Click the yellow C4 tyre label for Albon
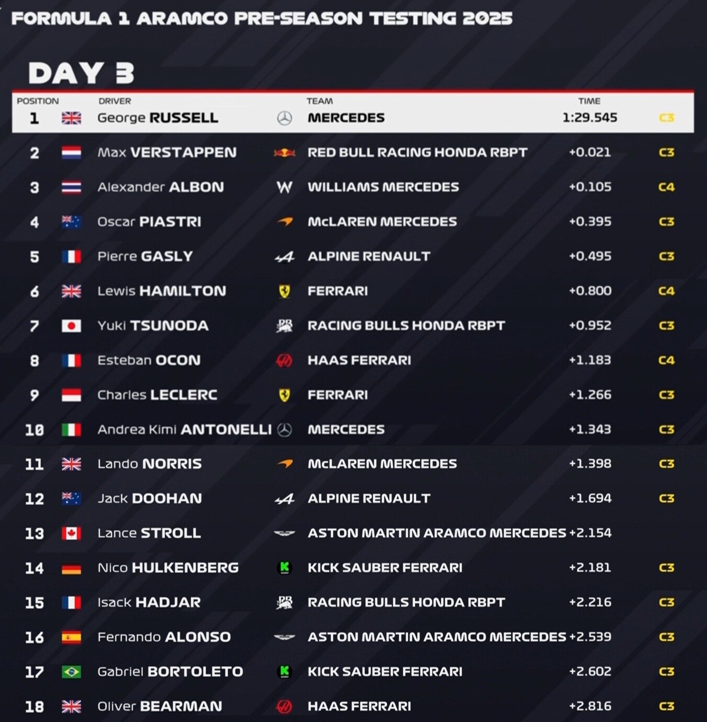707x722 pixels. click(667, 187)
